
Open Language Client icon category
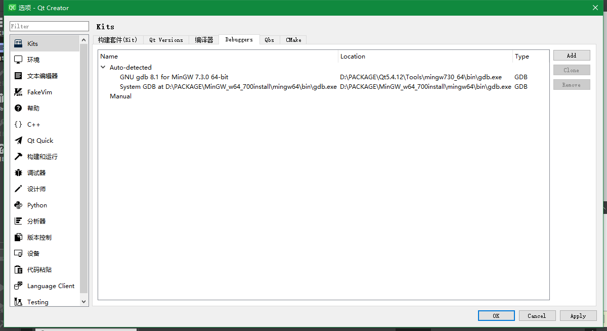click(18, 286)
